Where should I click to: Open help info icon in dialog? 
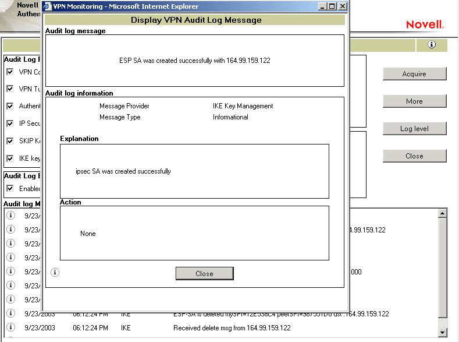point(55,272)
